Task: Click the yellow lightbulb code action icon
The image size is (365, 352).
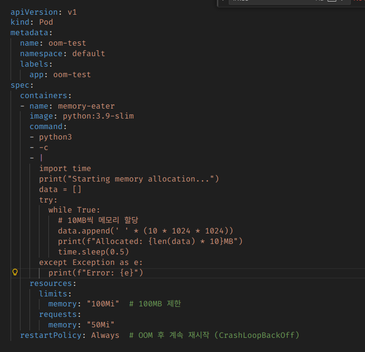Action: (x=15, y=272)
